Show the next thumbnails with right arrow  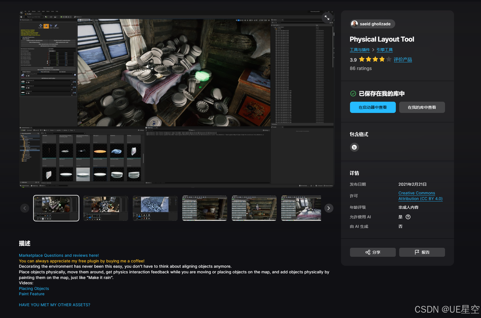329,208
